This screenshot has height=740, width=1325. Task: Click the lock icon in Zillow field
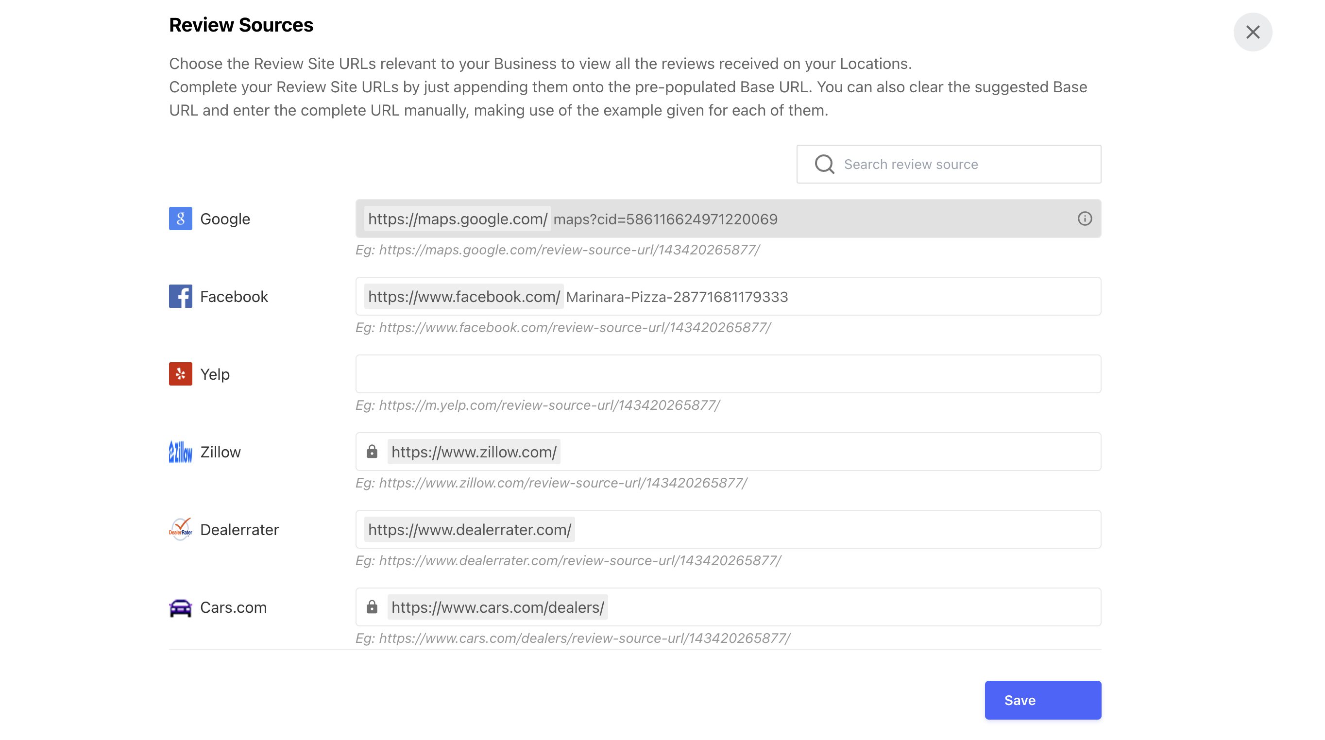click(x=372, y=452)
